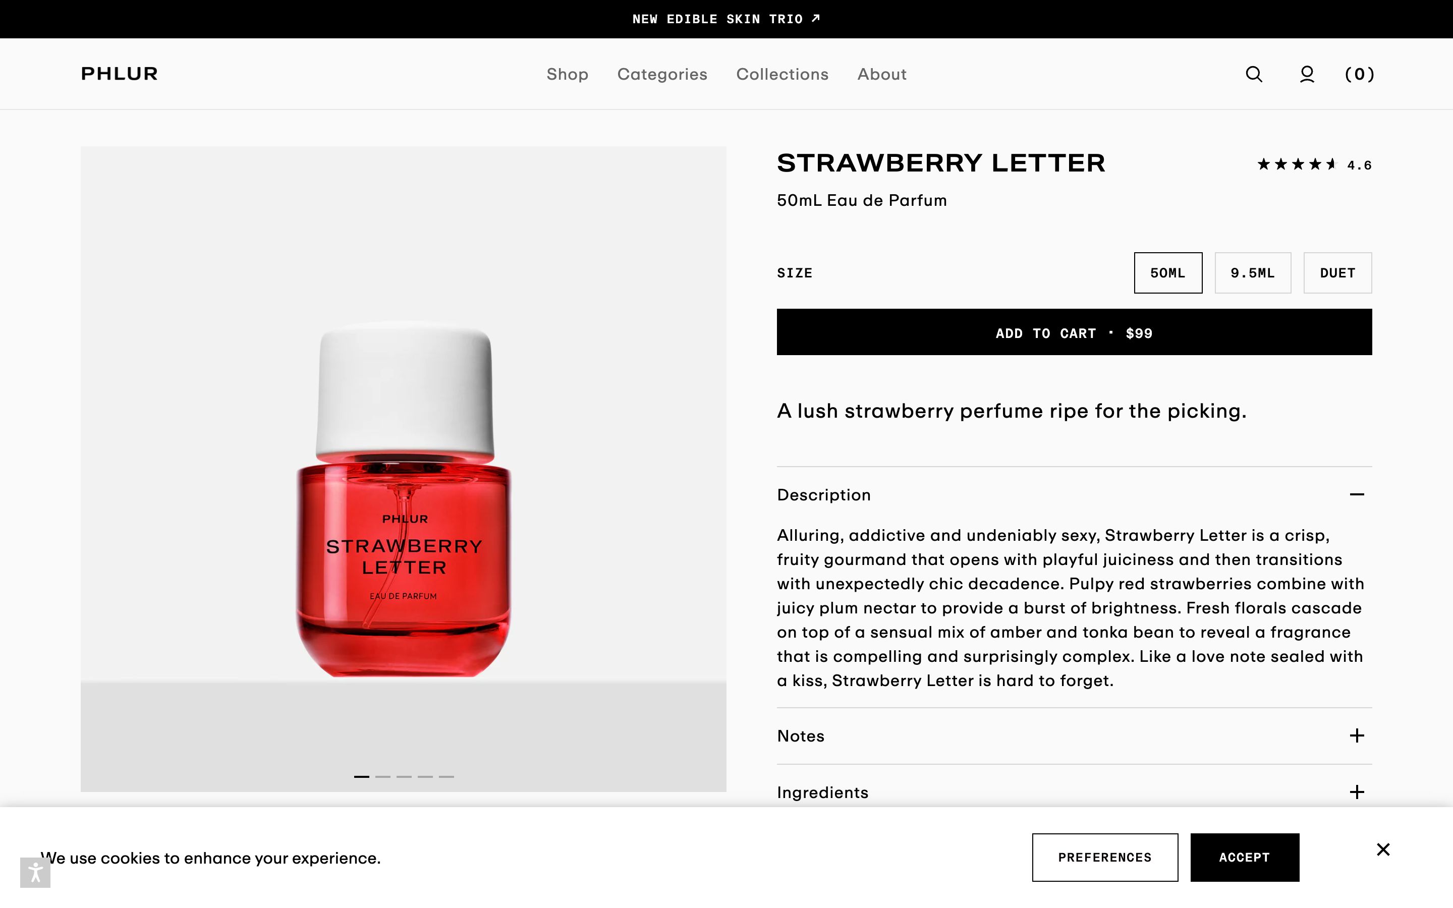Open the Shop menu
This screenshot has width=1453, height=908.
[567, 74]
